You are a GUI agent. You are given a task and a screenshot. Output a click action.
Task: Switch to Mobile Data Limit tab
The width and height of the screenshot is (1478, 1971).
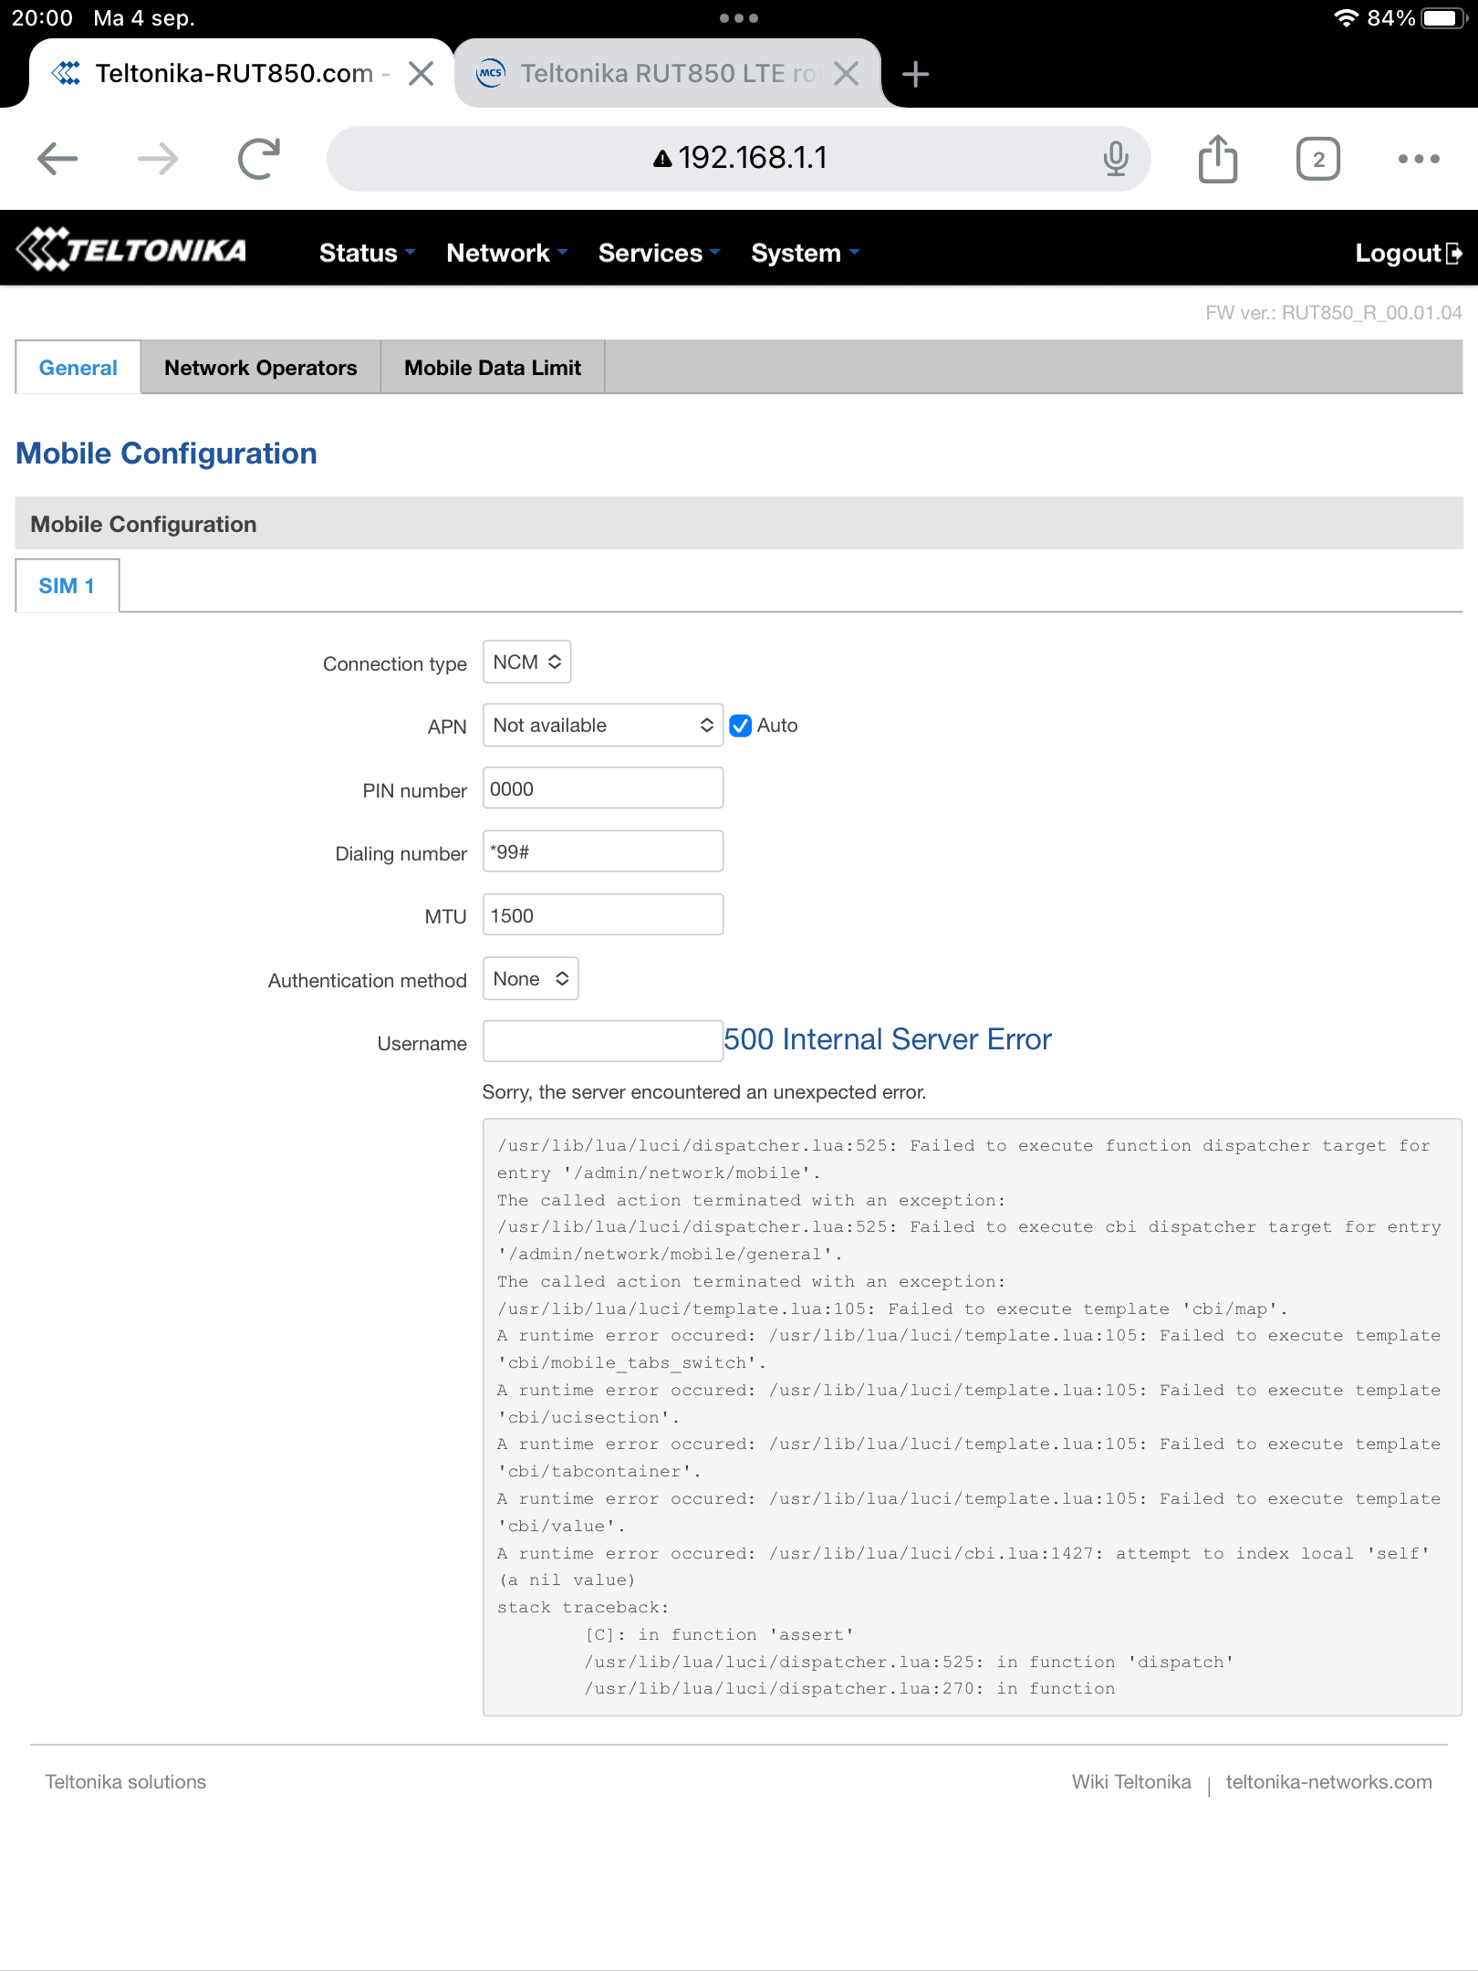493,368
